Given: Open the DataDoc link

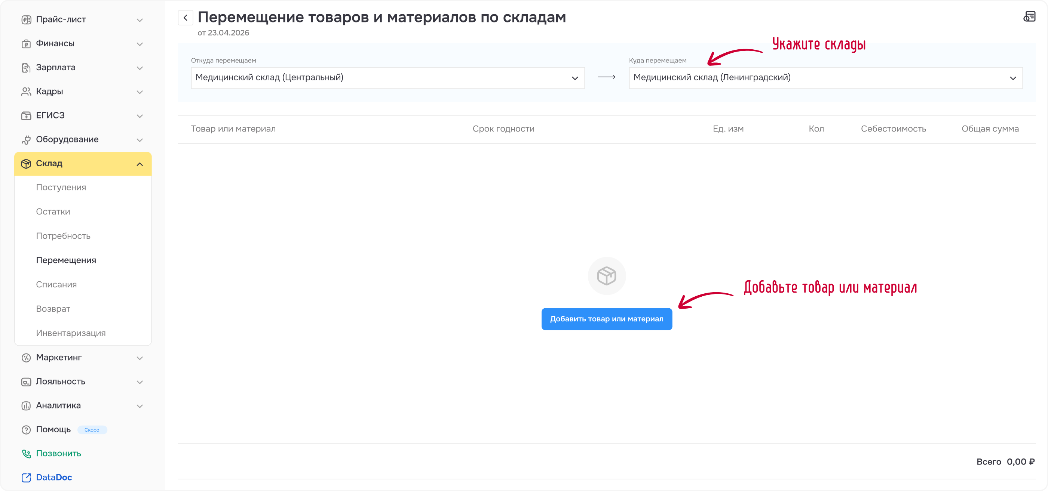Looking at the screenshot, I should click(x=54, y=478).
